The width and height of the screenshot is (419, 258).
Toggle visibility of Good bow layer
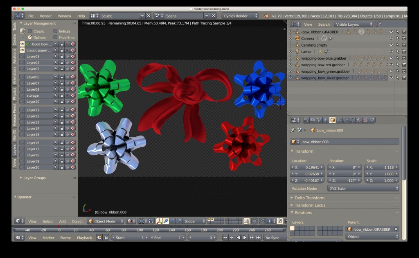pyautogui.click(x=22, y=44)
